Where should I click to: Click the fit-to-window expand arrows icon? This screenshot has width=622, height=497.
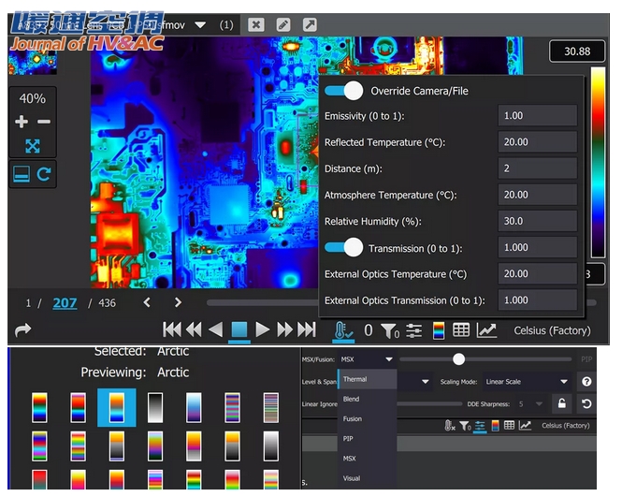(x=33, y=146)
